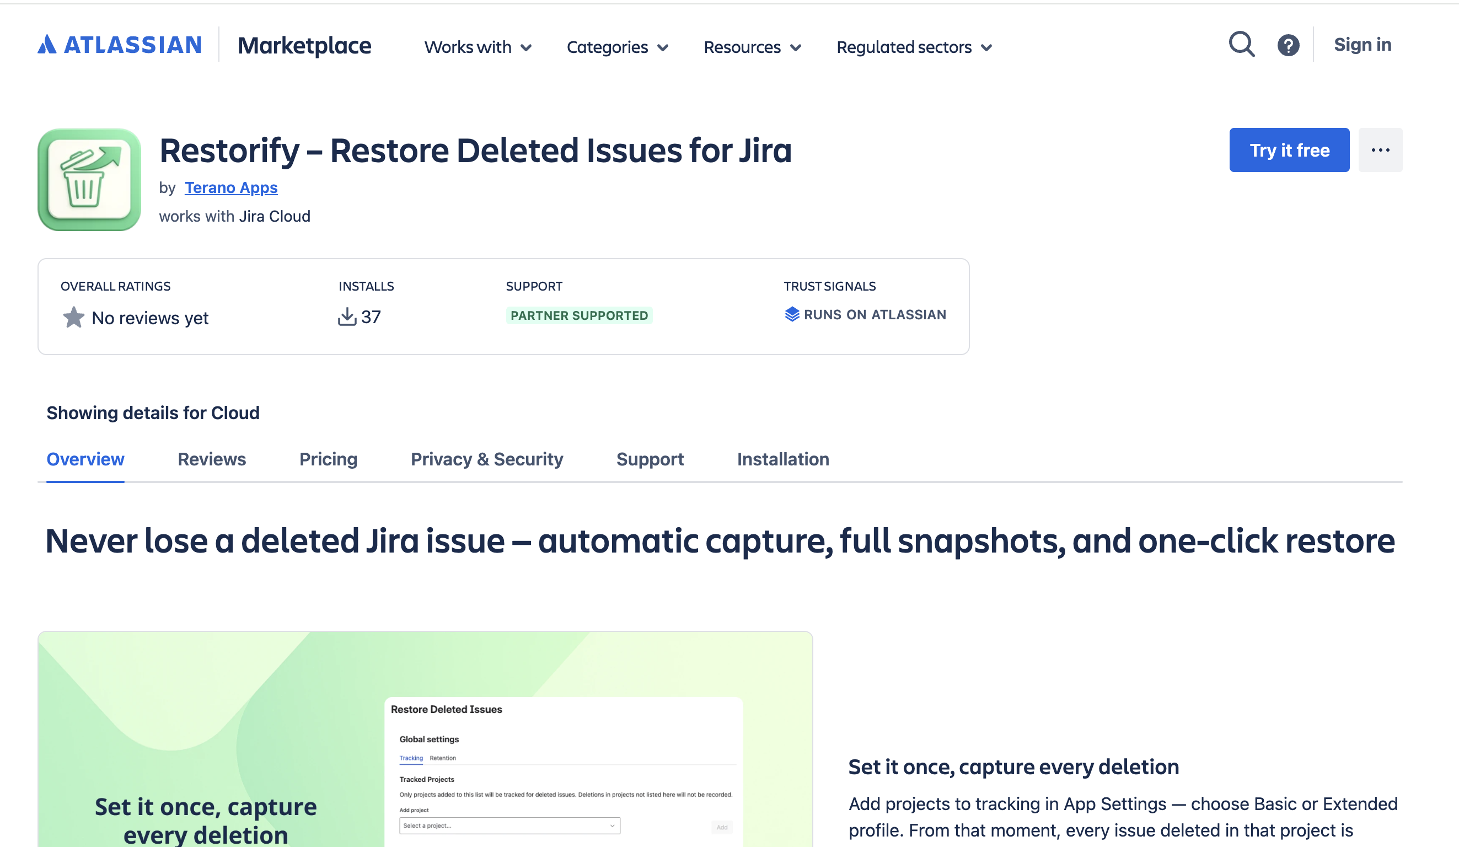Viewport: 1459px width, 847px height.
Task: Click the PARTNER SUPPORTED badge
Action: 579,315
